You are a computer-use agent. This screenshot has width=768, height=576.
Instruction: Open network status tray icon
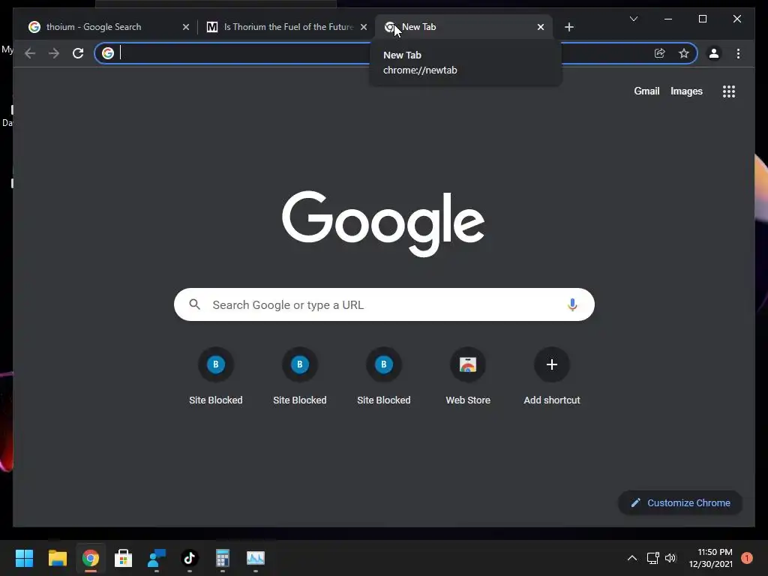[653, 558]
